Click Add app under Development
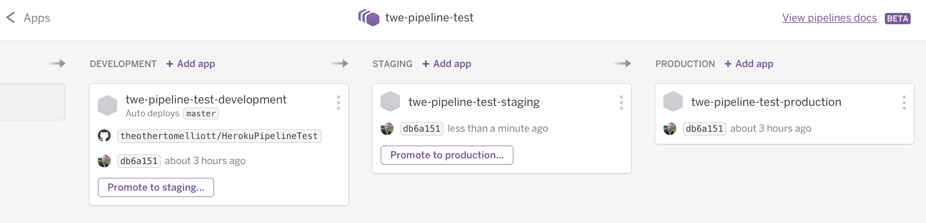The width and height of the screenshot is (926, 223). (191, 64)
